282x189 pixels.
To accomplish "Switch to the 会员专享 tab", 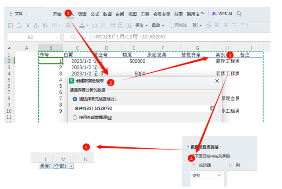I will click(x=162, y=14).
